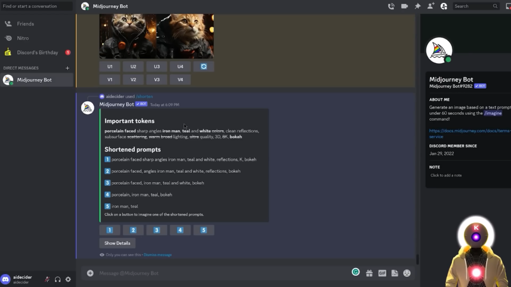Click the aidecider username panel
511x287 pixels.
(23, 279)
